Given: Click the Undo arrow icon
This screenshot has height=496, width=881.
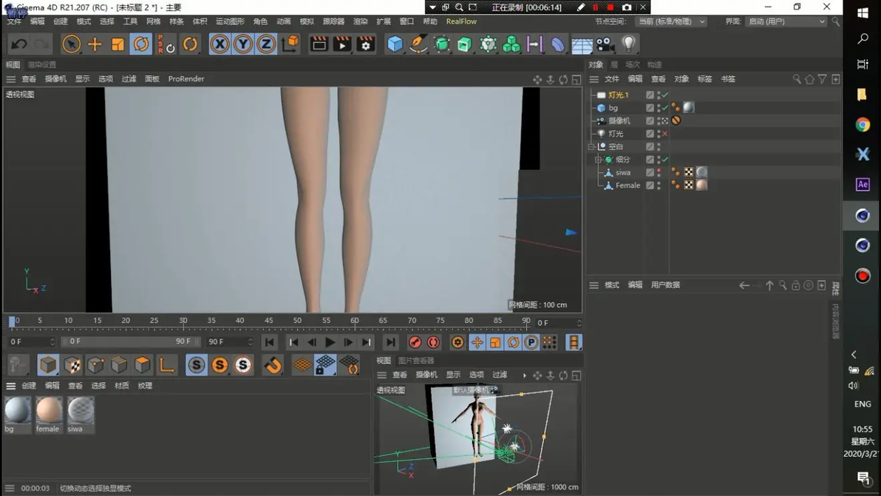Looking at the screenshot, I should (x=18, y=44).
